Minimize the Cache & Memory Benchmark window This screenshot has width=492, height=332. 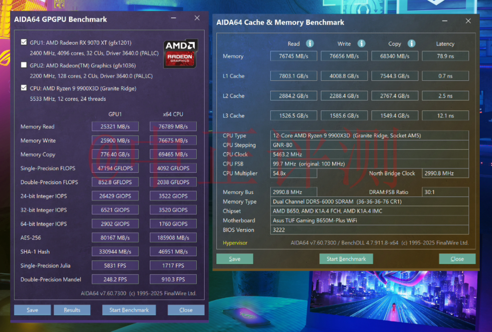click(445, 21)
